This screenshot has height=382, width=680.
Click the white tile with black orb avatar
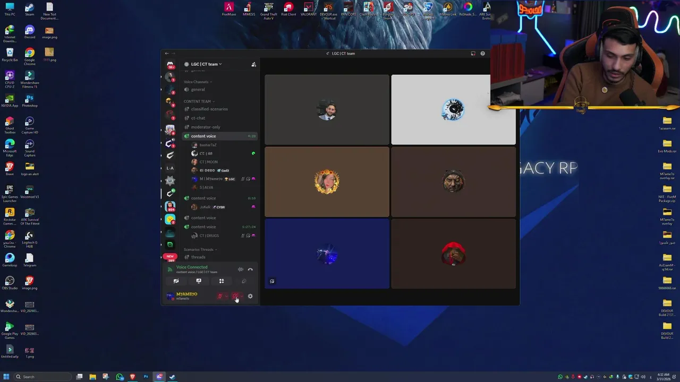(453, 110)
